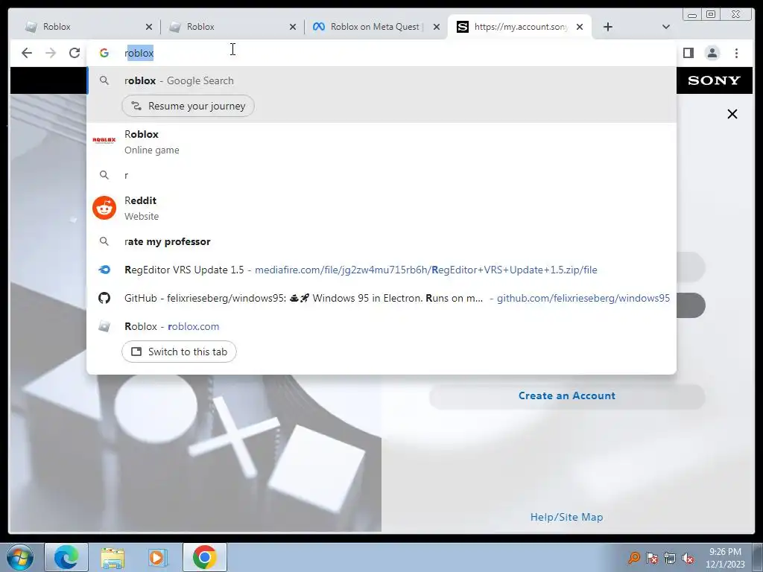Open the RegEditor VRS Update 1.5 suggestion
The height and width of the screenshot is (572, 763).
click(x=381, y=270)
